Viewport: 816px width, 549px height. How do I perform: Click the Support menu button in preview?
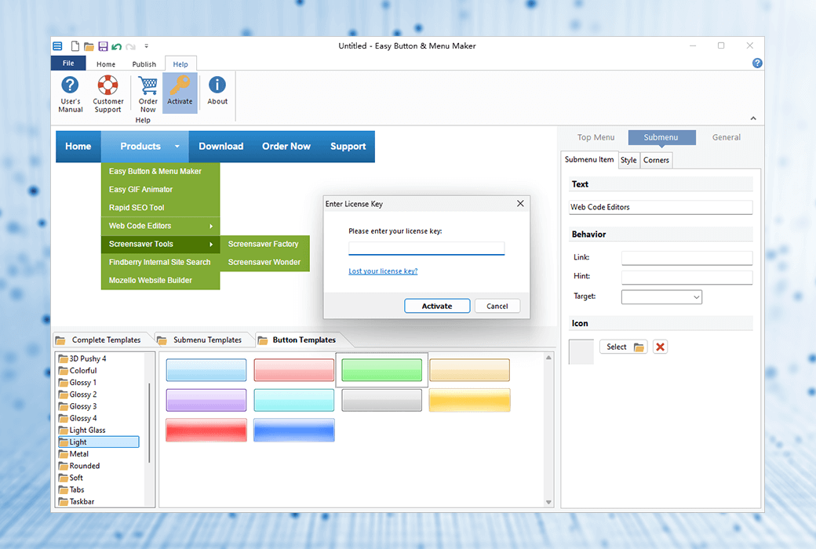click(348, 147)
